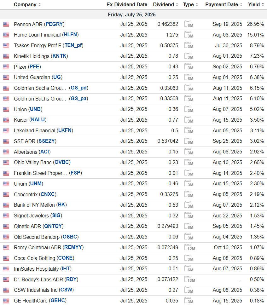Click the Type column header sort arrows
The width and height of the screenshot is (267, 305).
click(x=197, y=5)
